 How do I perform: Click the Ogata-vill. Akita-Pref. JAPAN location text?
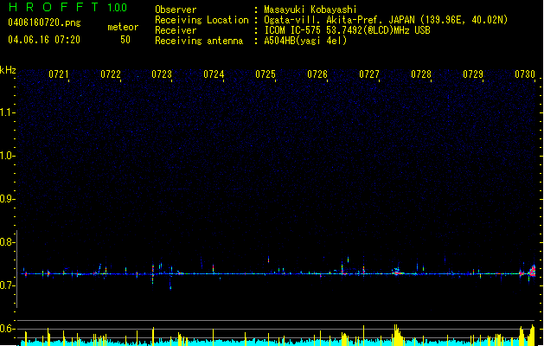pyautogui.click(x=386, y=20)
